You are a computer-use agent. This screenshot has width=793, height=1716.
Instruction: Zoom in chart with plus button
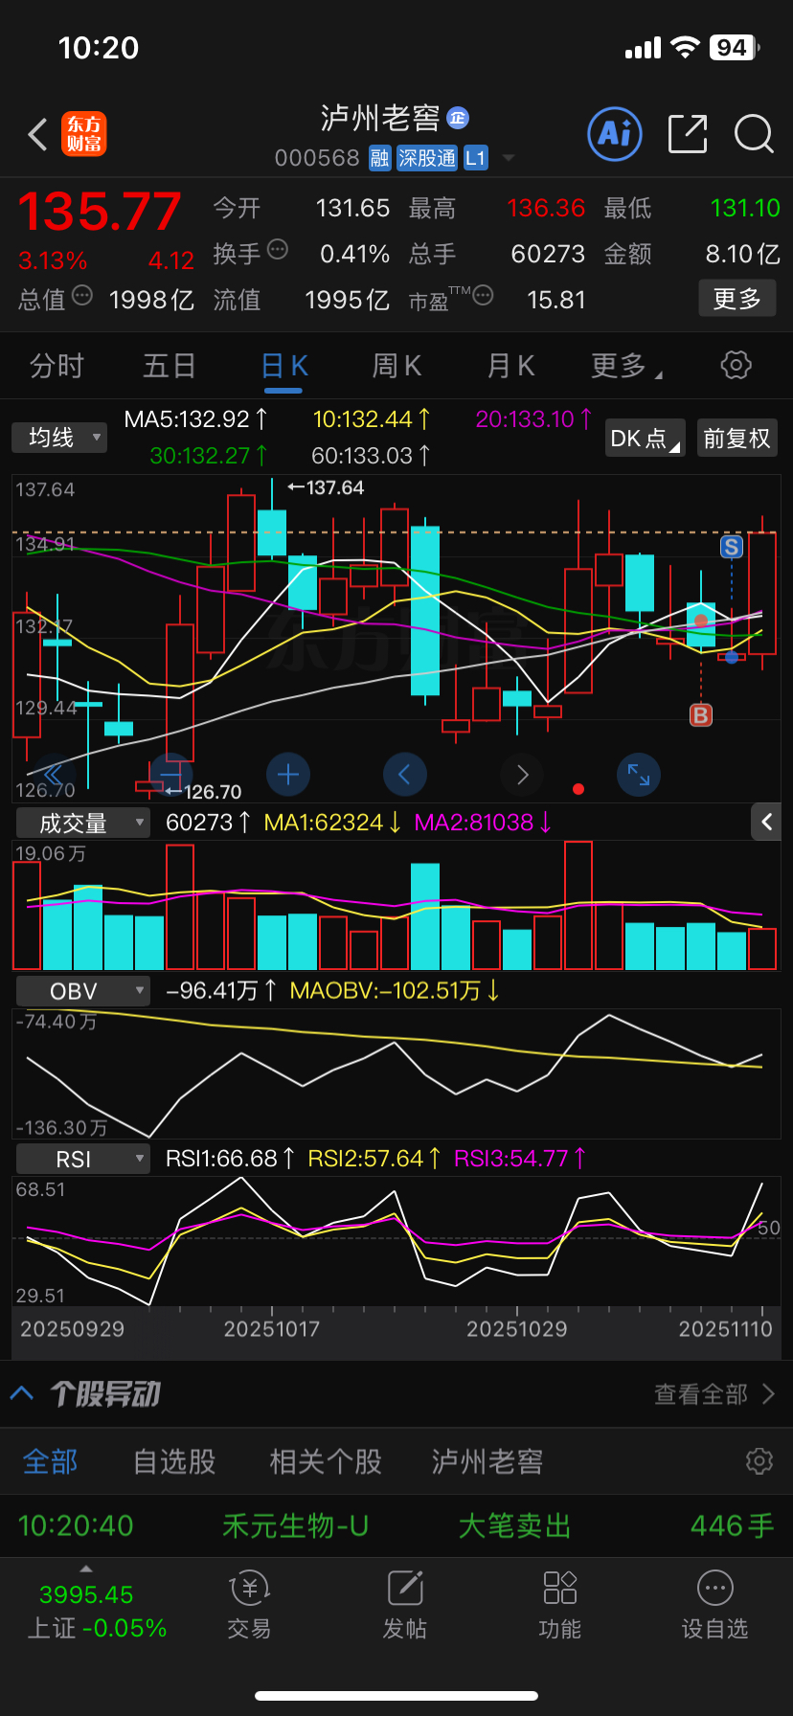288,774
